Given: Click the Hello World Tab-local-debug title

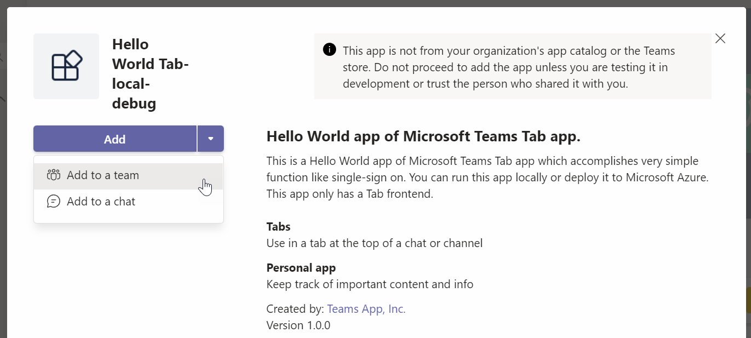Looking at the screenshot, I should (150, 74).
